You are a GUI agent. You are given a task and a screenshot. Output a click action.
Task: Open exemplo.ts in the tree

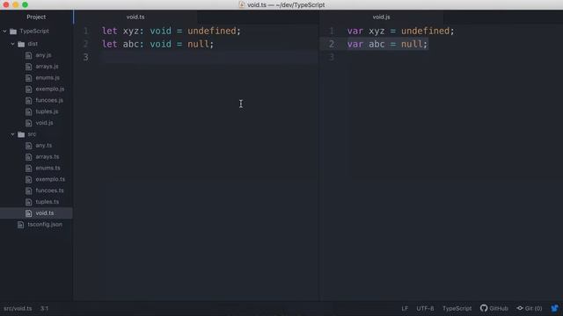50,179
